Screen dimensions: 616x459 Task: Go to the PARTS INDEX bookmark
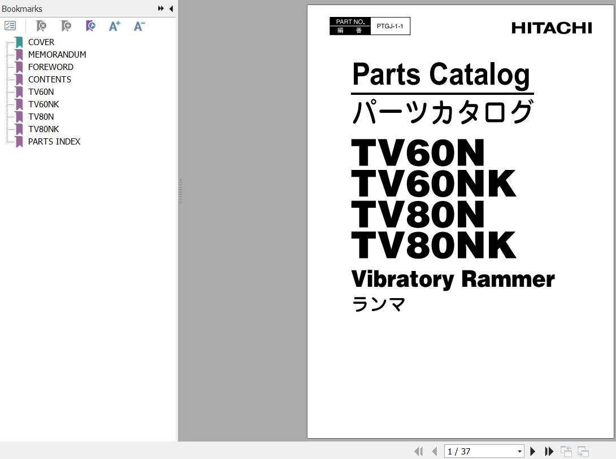(54, 142)
